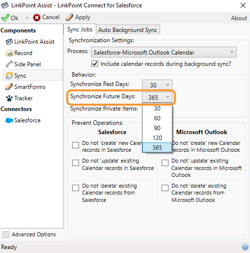Select LinkPoint Assist in Components

click(x=34, y=42)
